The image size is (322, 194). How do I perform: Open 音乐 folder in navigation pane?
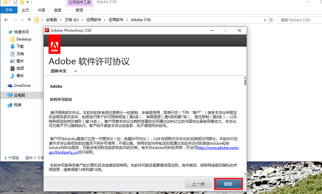point(20,75)
